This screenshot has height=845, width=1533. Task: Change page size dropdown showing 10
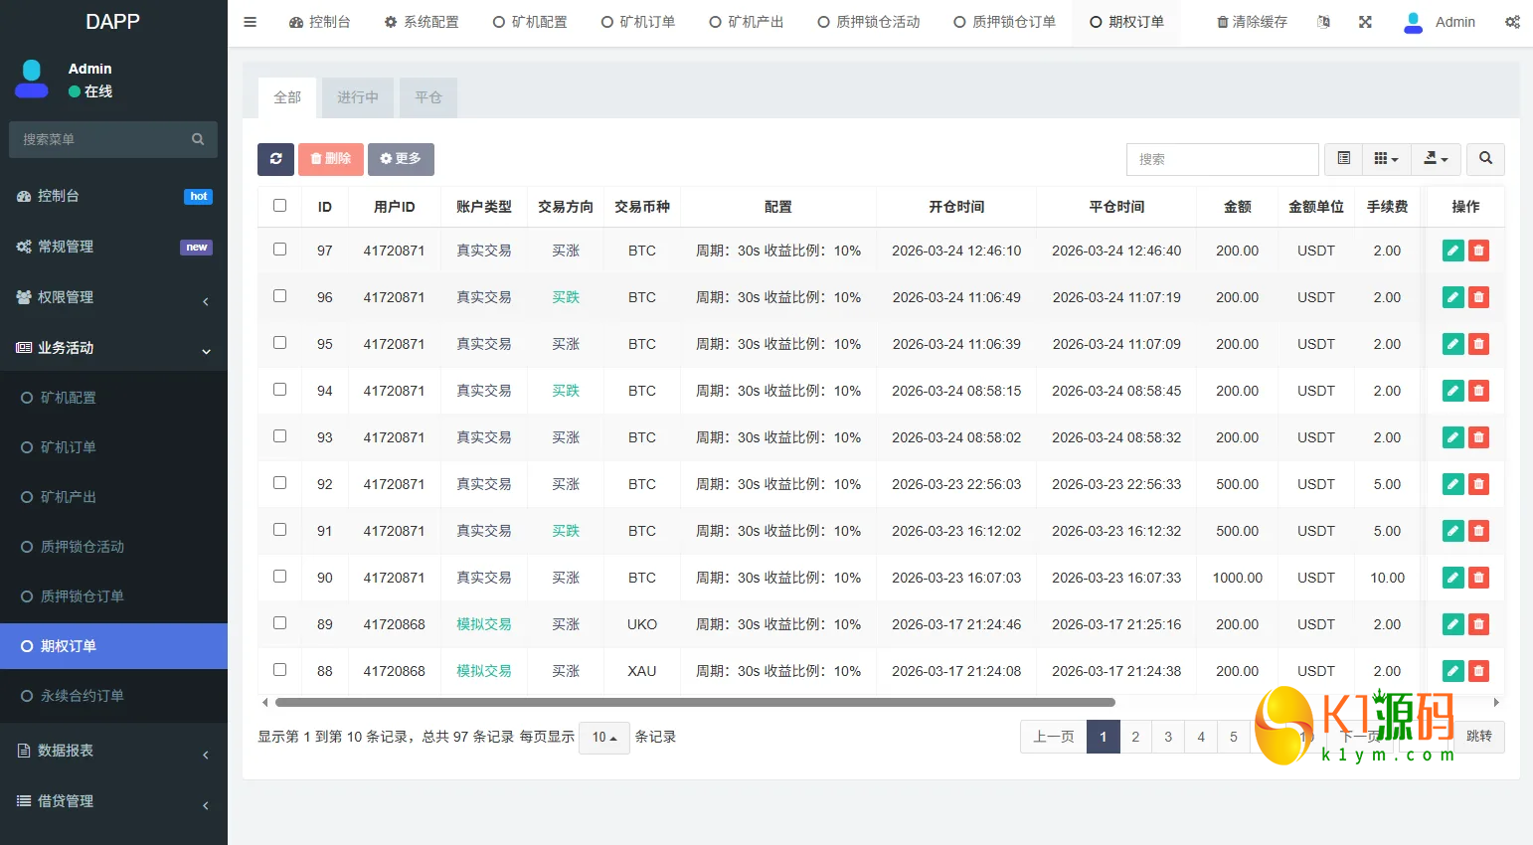pos(604,738)
